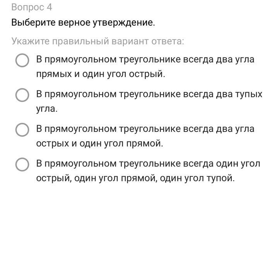Click the word 'Выберите' in the question
This screenshot has height=271, width=270.
pos(33,22)
